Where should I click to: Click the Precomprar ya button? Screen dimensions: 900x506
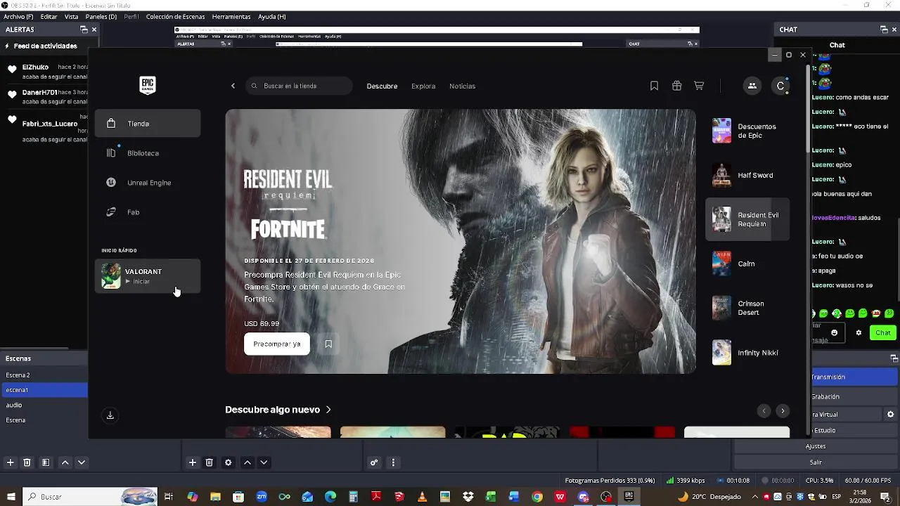[276, 344]
